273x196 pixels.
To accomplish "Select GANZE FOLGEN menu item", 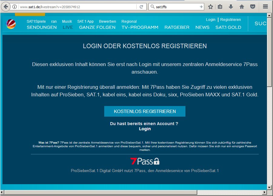I will 97,27.
